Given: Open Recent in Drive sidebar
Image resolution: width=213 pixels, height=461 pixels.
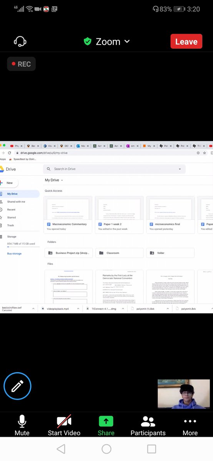Looking at the screenshot, I should (x=11, y=210).
